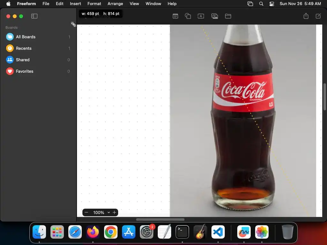The width and height of the screenshot is (327, 245).
Task: Open the Insert menu
Action: pyautogui.click(x=75, y=4)
